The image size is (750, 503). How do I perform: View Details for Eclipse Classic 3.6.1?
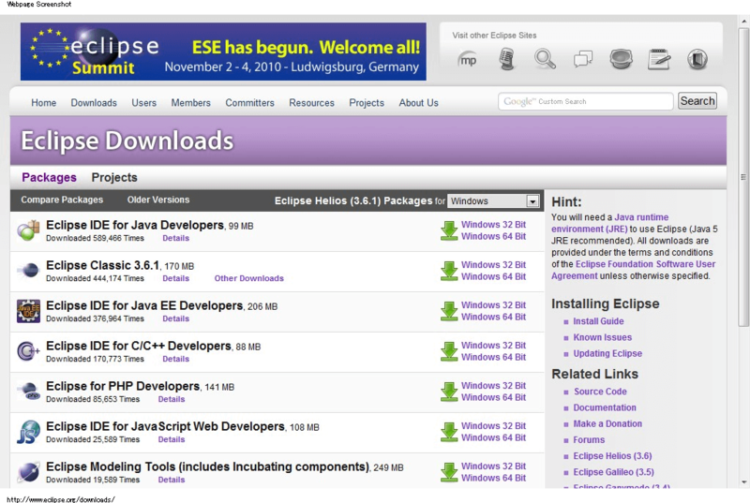pyautogui.click(x=175, y=278)
